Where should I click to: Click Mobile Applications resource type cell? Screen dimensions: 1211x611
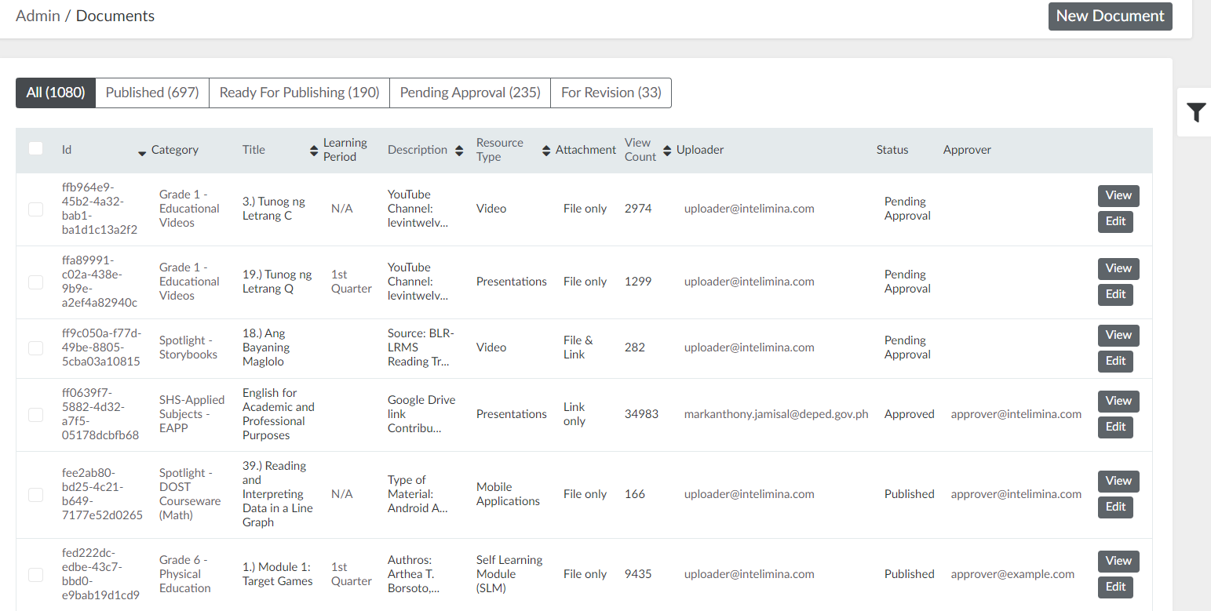[x=508, y=494]
